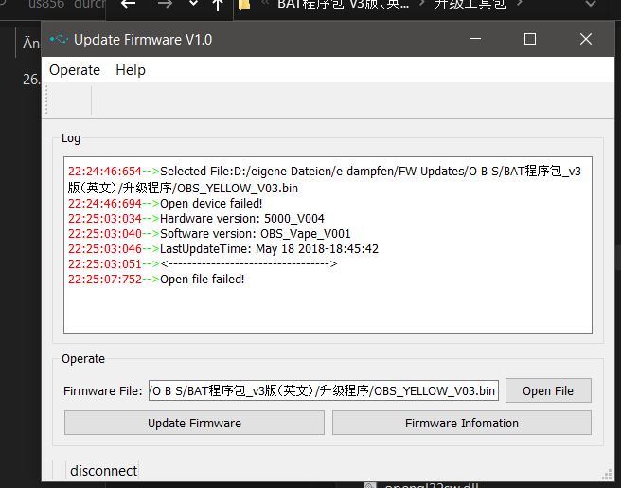Open the recent locations dropdown in Explorer

coord(194,6)
